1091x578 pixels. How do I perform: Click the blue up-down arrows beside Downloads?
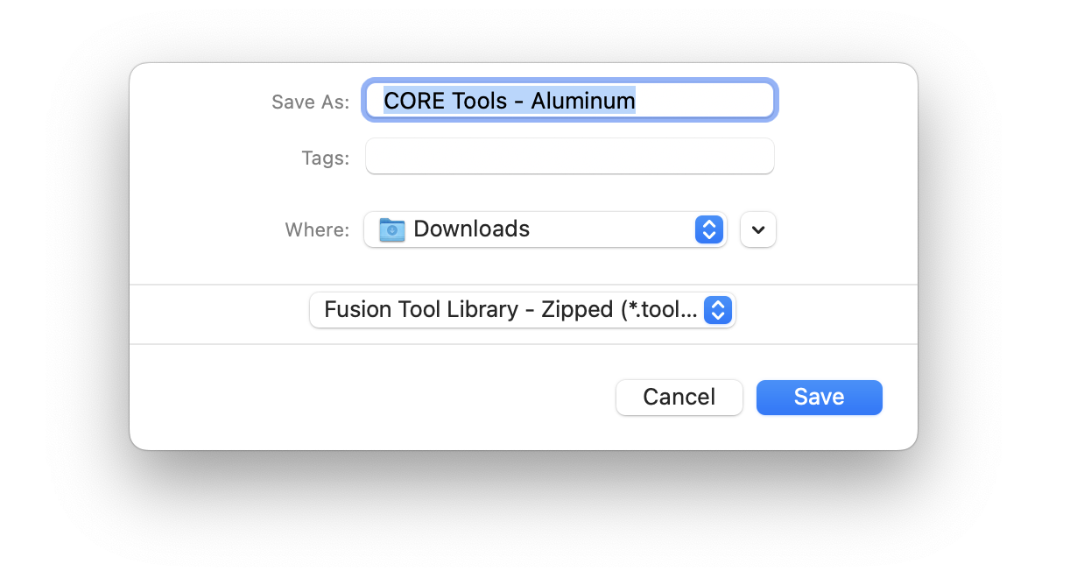click(x=708, y=229)
